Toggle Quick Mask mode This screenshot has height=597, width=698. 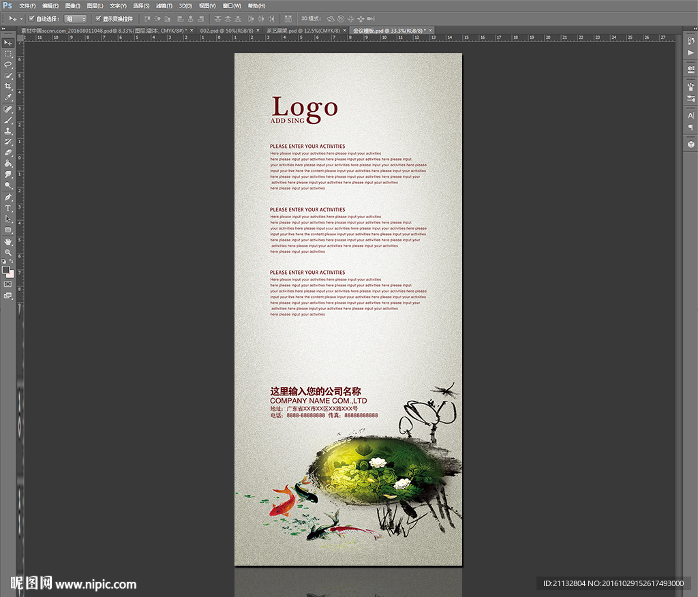tap(8, 284)
